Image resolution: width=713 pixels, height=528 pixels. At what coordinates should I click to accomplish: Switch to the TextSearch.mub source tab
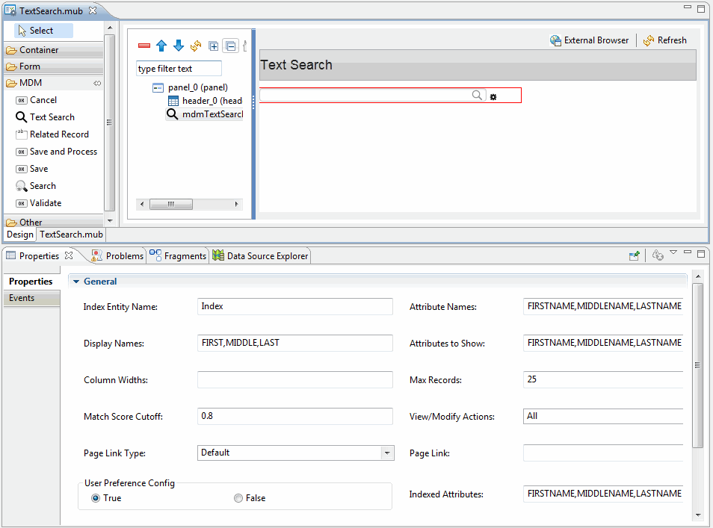71,235
